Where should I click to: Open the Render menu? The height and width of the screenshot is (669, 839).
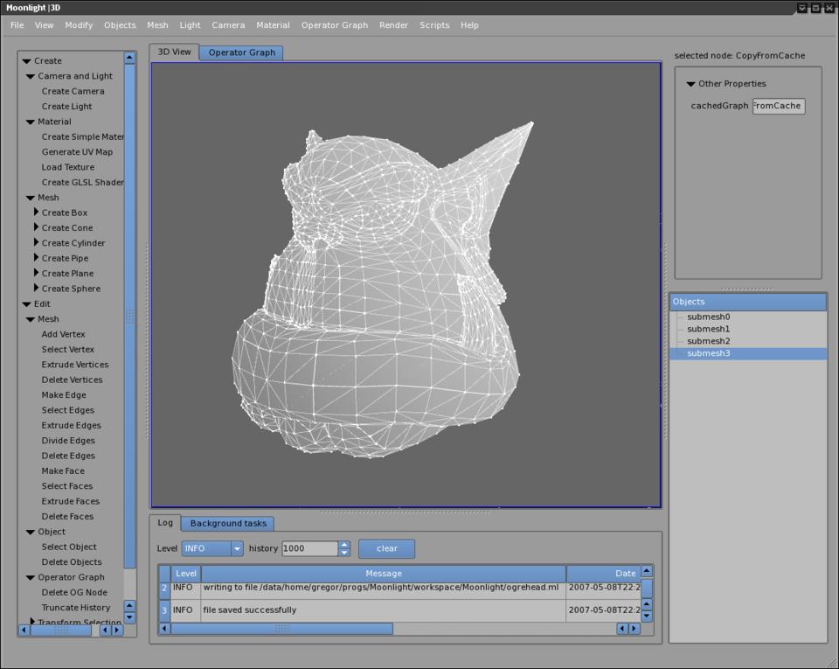(x=393, y=25)
